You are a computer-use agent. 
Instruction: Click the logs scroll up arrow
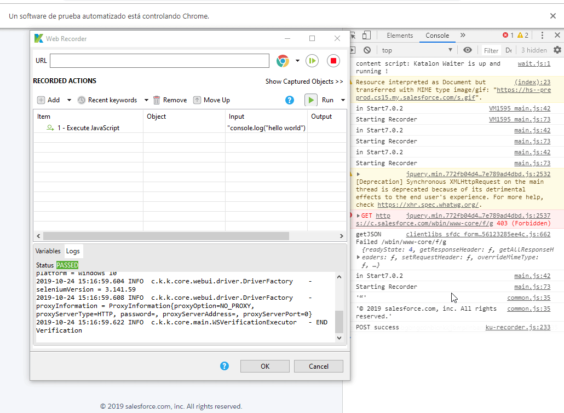[x=339, y=277]
